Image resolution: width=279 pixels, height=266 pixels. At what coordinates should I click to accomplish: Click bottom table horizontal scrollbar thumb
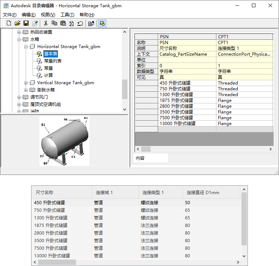tap(57, 262)
